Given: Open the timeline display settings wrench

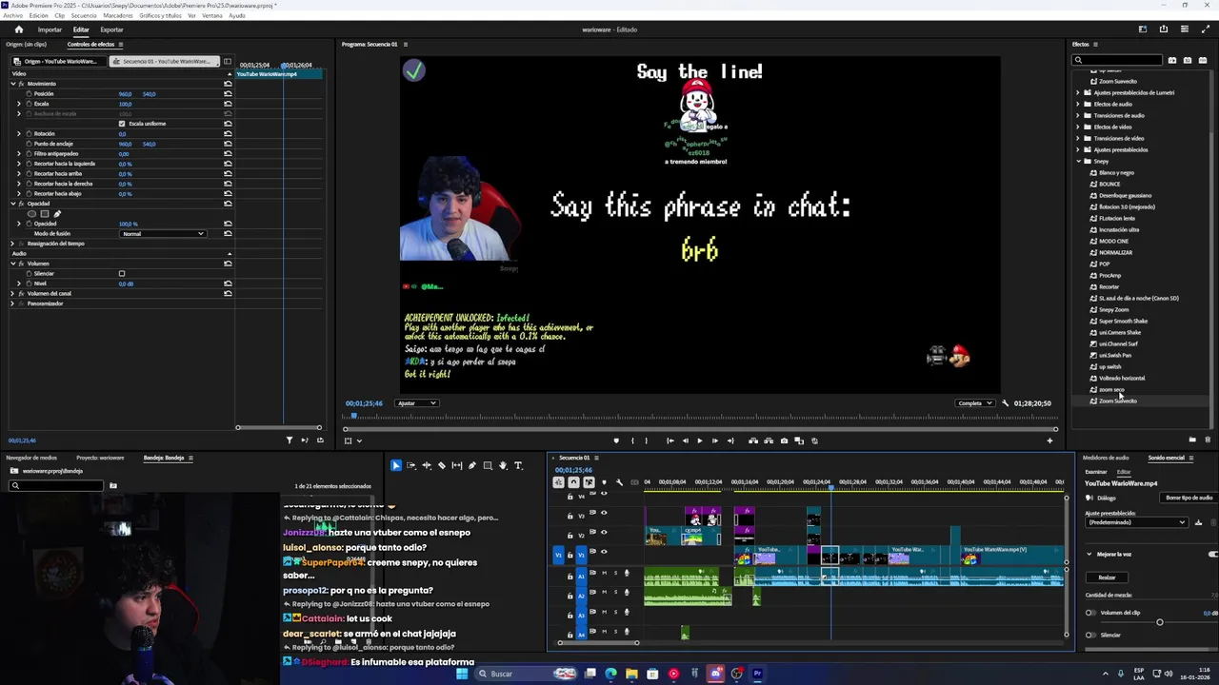Looking at the screenshot, I should pyautogui.click(x=619, y=482).
